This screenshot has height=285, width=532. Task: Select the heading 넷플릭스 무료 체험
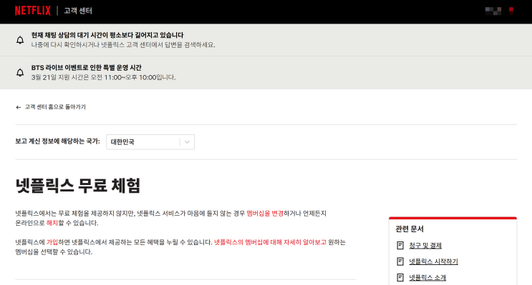click(x=78, y=186)
